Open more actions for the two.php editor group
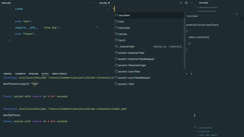244x137 pixels. (191, 3)
